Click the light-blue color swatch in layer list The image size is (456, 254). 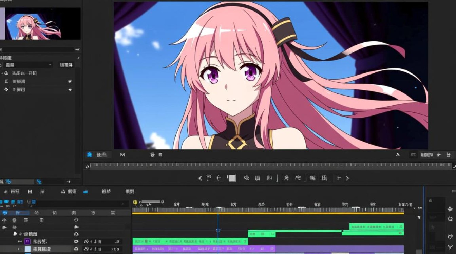point(27,249)
